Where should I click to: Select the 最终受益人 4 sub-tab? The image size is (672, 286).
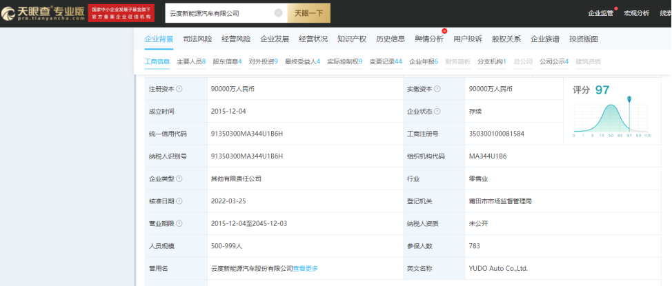tap(303, 61)
